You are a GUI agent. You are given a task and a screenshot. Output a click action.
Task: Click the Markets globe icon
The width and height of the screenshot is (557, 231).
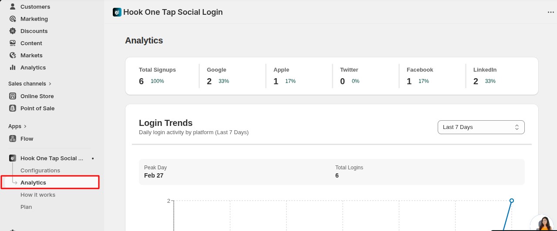tap(12, 55)
